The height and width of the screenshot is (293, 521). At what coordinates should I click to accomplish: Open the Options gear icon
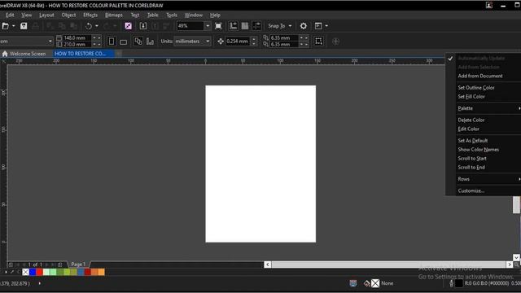tap(304, 26)
